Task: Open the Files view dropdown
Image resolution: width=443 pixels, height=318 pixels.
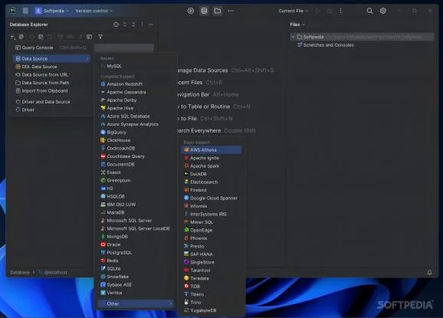Action: click(297, 25)
